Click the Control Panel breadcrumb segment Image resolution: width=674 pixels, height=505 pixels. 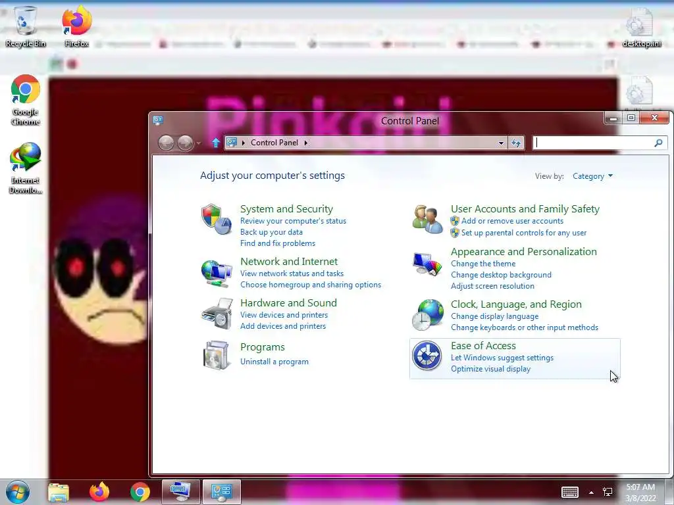(274, 143)
